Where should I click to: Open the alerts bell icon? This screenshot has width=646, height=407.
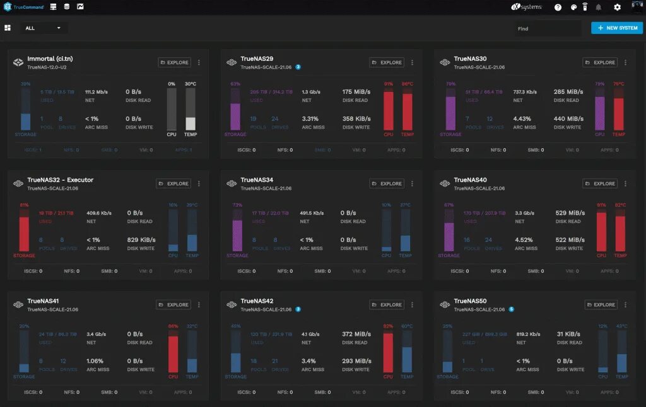pyautogui.click(x=599, y=8)
